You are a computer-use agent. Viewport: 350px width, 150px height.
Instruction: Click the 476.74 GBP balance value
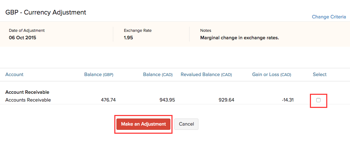tap(108, 100)
